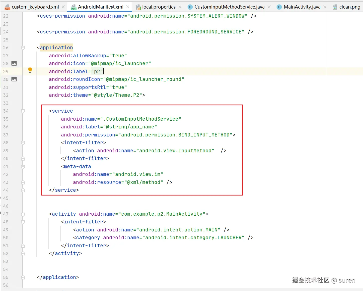
Task: Click the @mipmap/ic_launcher_round value
Action: 144,79
